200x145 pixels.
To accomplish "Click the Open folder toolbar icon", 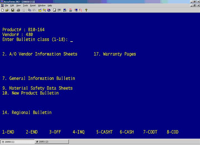I will [x=7, y=10].
